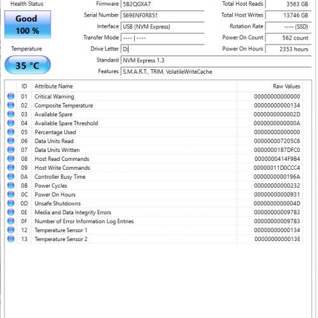Select the Available Spare Threshold attribute name
Image resolution: width=318 pixels, height=318 pixels.
pos(66,123)
